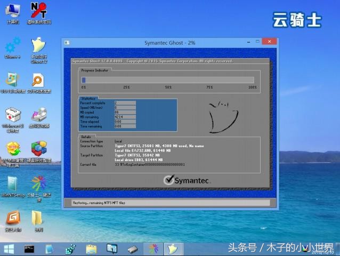Screen dimensions: 340x256
Task: Click the 'Connection type' Local value
Action: tap(118, 141)
